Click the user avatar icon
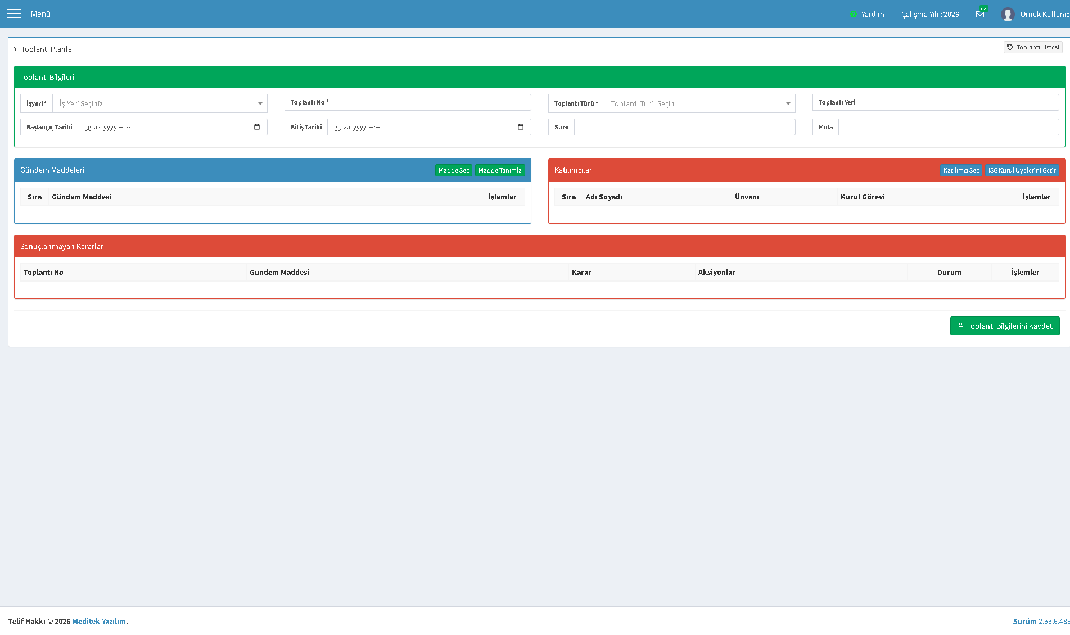 pos(1008,14)
